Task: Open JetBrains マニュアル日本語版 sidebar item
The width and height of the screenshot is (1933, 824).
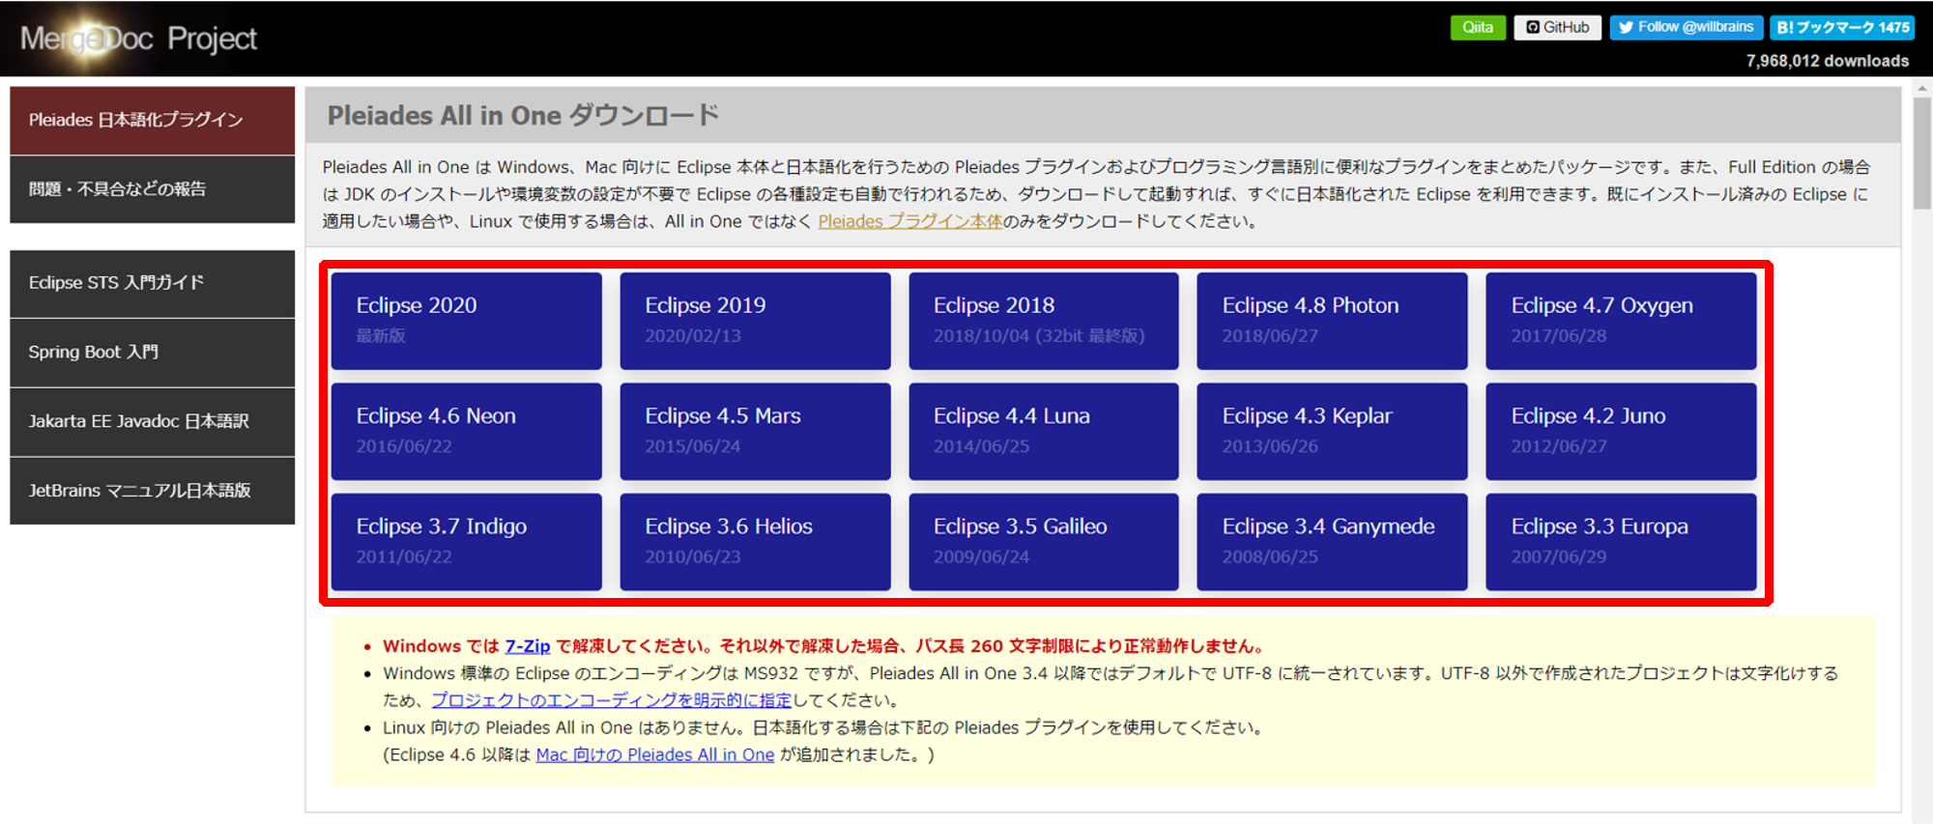Action: point(153,491)
